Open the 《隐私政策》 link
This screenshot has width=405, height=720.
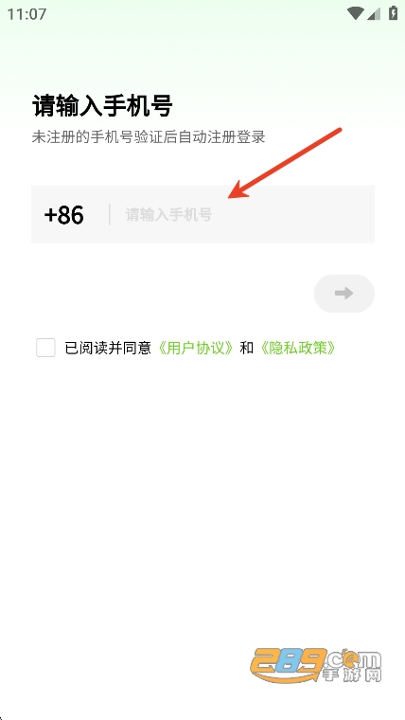297,349
